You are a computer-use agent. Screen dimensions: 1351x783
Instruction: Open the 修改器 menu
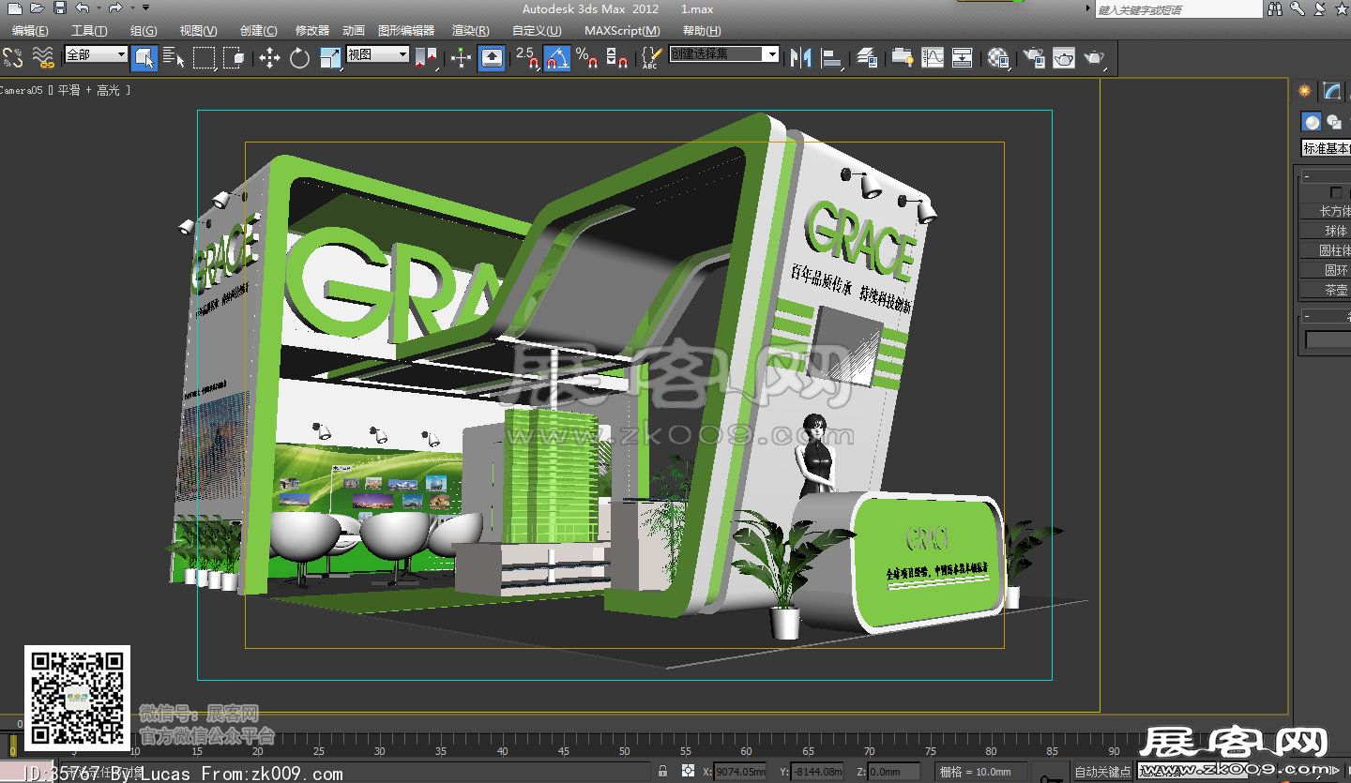[312, 31]
